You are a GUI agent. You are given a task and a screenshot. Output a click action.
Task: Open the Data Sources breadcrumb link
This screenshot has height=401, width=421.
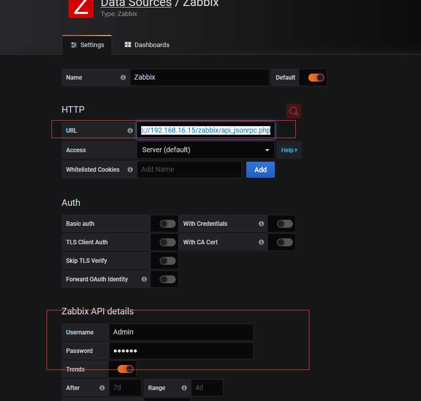point(136,3)
